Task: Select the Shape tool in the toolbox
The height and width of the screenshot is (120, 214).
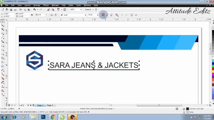Action: [2, 25]
